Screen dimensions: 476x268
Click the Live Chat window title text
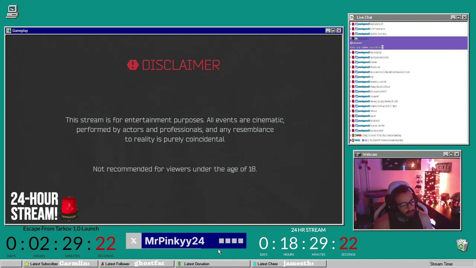[x=364, y=17]
